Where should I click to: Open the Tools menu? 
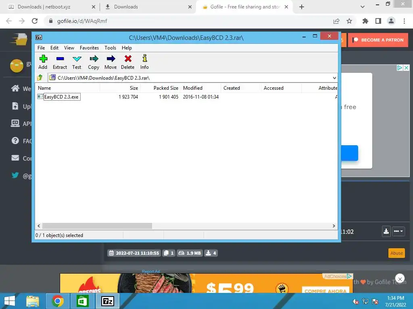click(110, 48)
